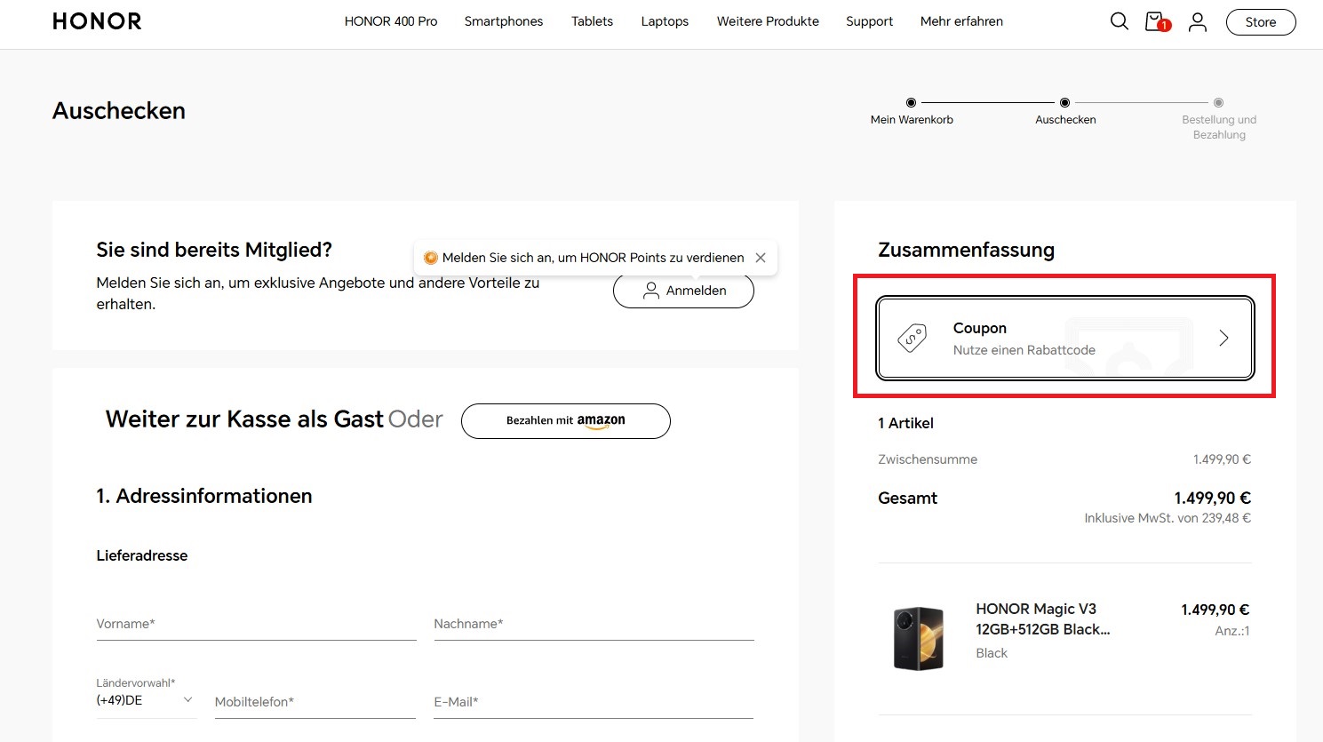Click HONOR Magic V3 product name
Image resolution: width=1323 pixels, height=742 pixels.
click(x=1043, y=618)
